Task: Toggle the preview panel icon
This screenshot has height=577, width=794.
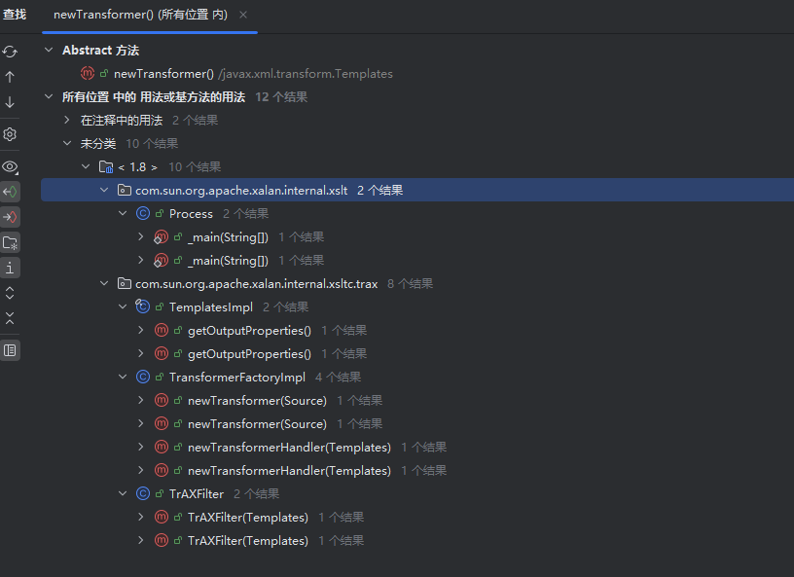Action: 10,349
